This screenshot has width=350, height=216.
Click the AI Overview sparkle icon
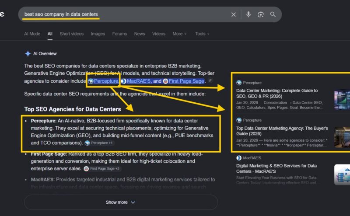28,53
